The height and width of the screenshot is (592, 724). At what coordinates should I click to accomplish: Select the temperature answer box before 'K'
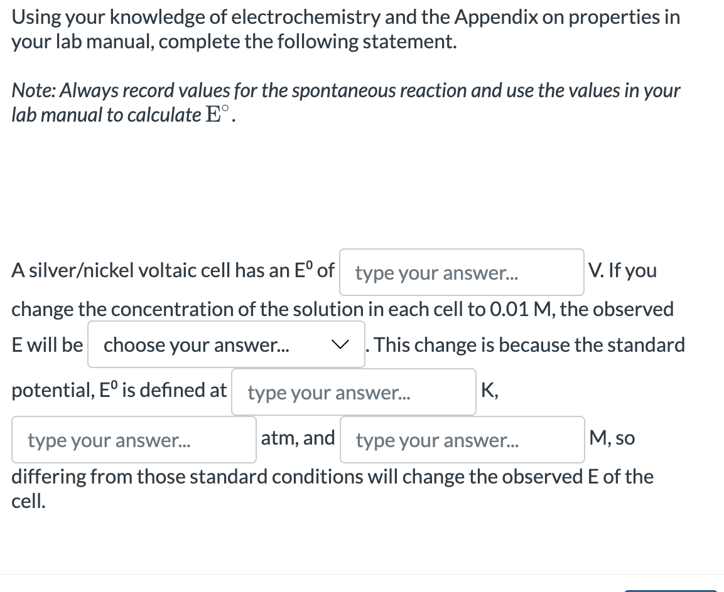pyautogui.click(x=354, y=391)
